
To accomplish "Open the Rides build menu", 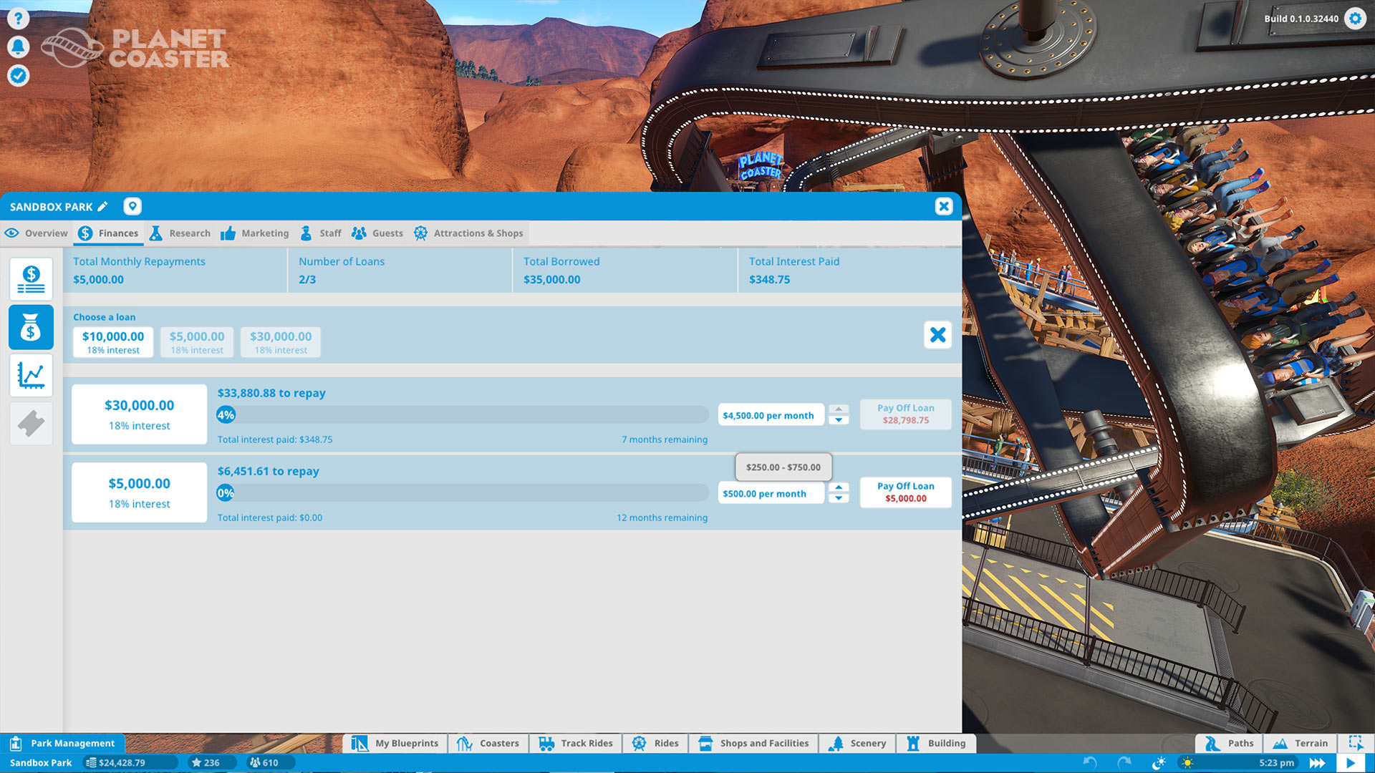I will [655, 743].
